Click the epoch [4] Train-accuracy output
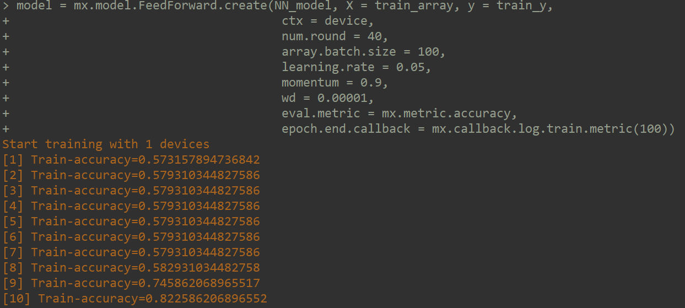The height and width of the screenshot is (308, 685). click(131, 206)
